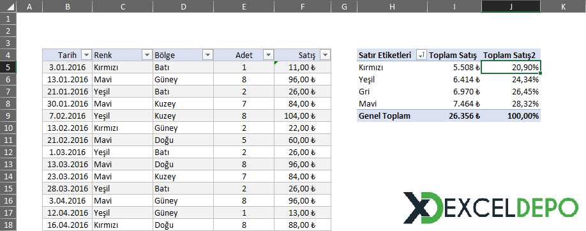Select the date cell 13.01.2016
This screenshot has height=231, width=586.
pos(67,80)
